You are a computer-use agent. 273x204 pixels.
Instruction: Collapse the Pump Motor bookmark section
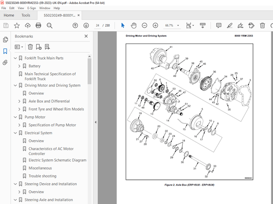(15, 117)
